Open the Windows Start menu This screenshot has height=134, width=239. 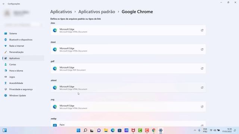[x=78, y=130]
